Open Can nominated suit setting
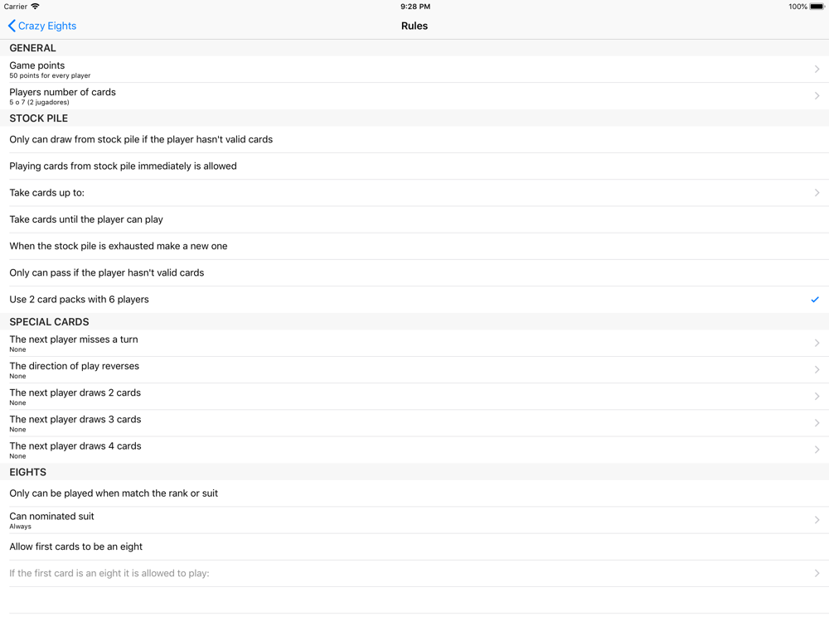Screen dimensions: 829x621 point(414,520)
